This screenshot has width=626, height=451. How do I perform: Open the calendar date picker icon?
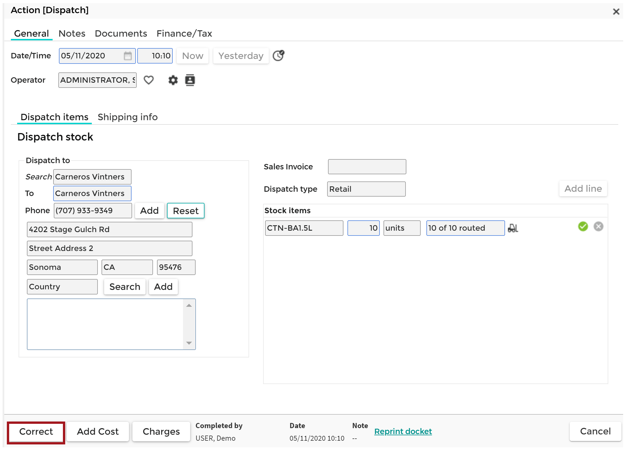(128, 56)
